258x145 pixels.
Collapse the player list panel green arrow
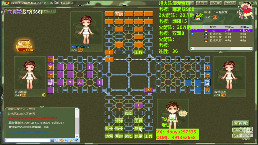(x=221, y=52)
